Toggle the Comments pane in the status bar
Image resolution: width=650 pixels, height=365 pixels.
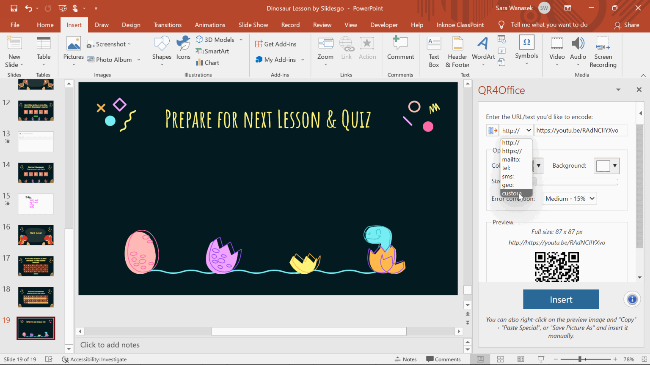tap(443, 359)
